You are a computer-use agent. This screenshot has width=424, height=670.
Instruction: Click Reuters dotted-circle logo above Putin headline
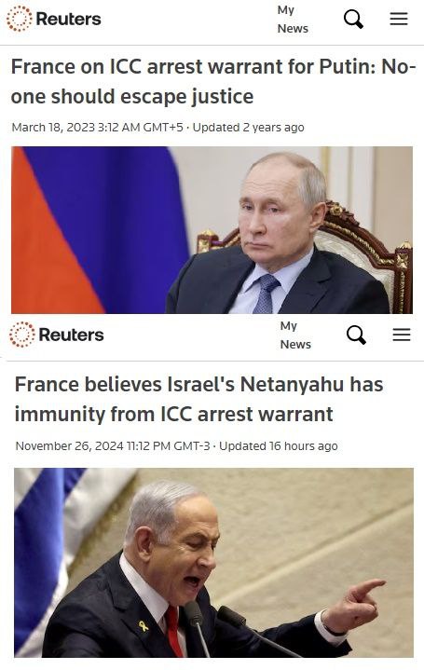20,19
